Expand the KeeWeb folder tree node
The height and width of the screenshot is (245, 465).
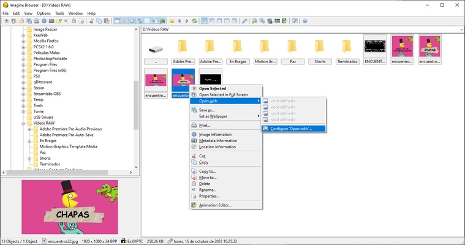(x=23, y=36)
